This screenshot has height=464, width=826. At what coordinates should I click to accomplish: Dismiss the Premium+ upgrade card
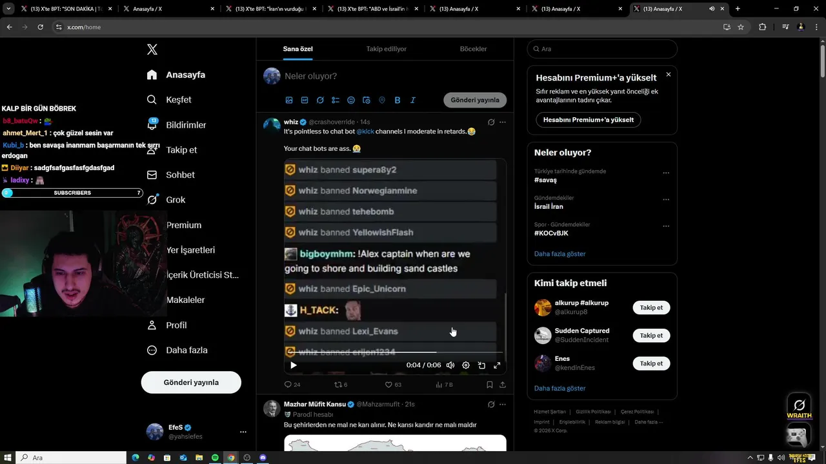tap(668, 75)
